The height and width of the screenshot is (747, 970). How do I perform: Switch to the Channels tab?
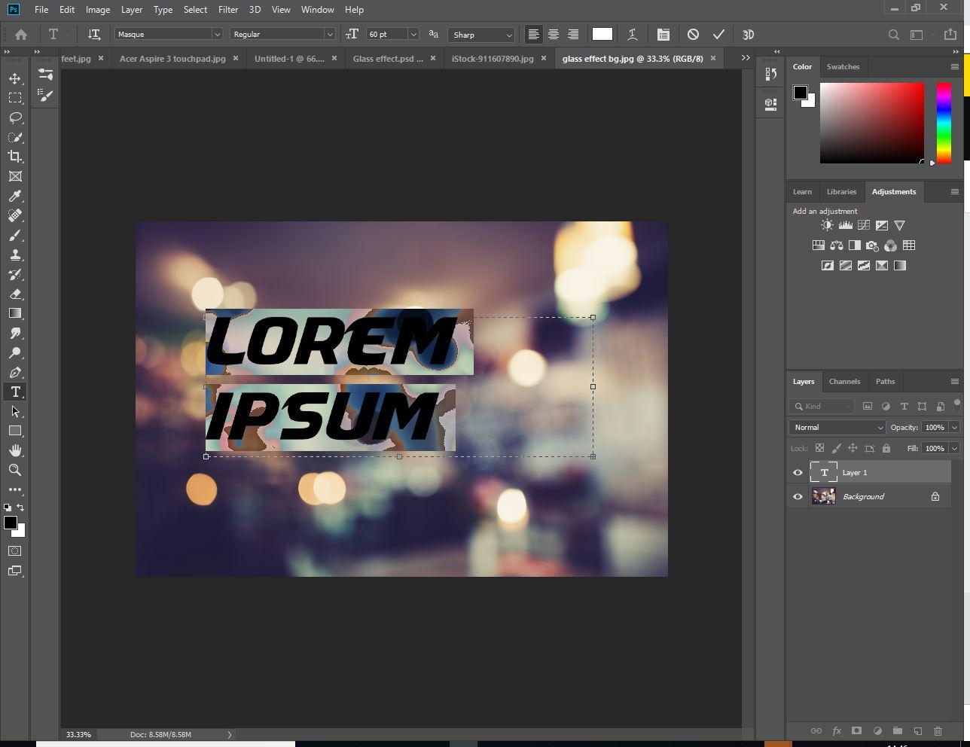pos(844,382)
